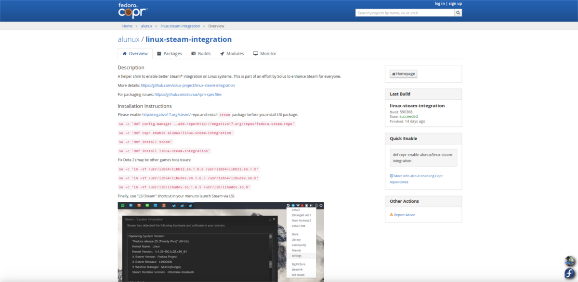Click the inline 'steam' package code
578x282 pixels.
[225, 115]
